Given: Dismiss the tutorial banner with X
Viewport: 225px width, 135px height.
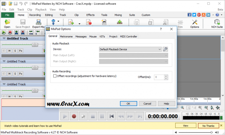Looking at the screenshot, I should (x=221, y=125).
